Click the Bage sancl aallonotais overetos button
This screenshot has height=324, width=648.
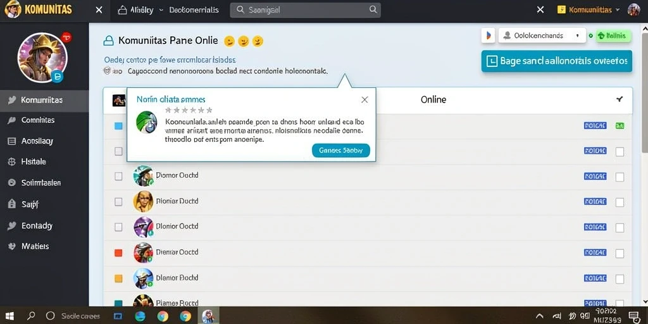click(557, 61)
